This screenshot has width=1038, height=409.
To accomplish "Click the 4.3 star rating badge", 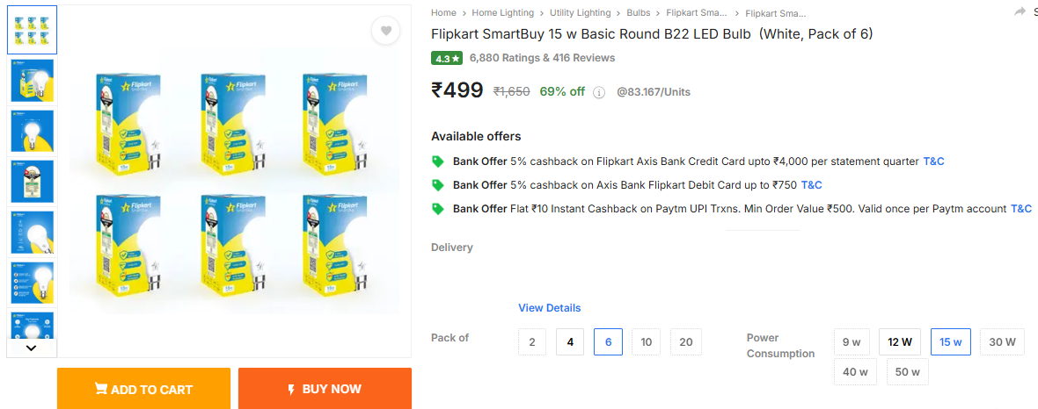I will 447,58.
